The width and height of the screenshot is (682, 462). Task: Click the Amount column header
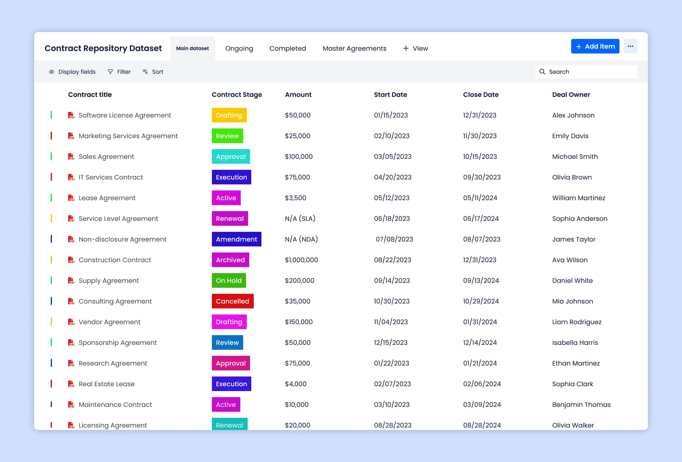[298, 94]
